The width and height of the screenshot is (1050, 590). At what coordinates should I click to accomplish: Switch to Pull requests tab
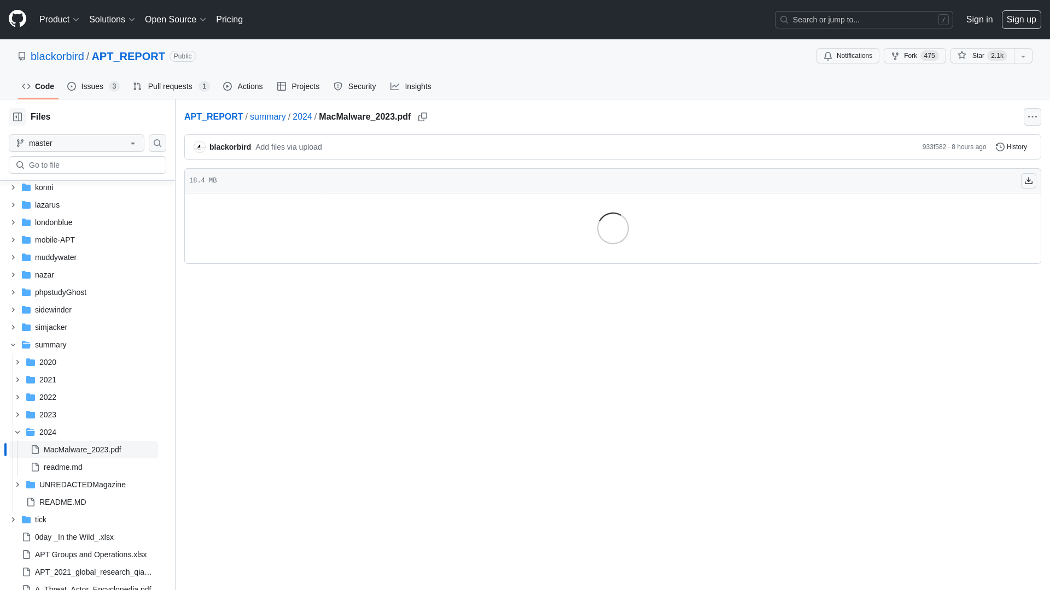pos(171,86)
